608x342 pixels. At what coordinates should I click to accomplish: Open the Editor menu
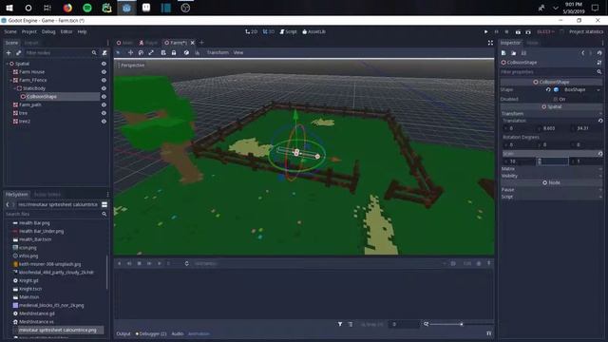click(66, 31)
